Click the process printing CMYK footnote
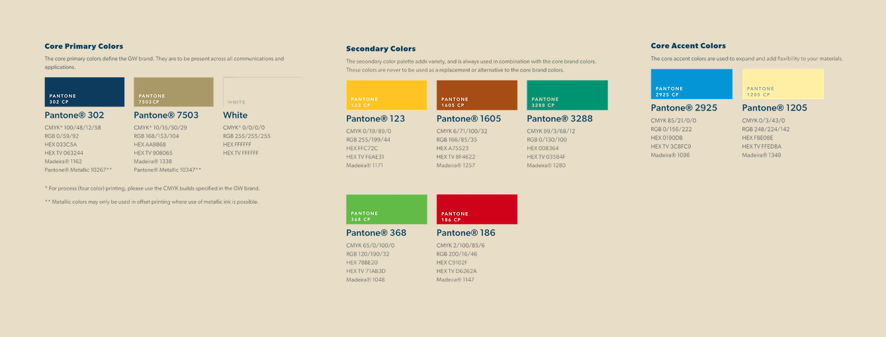 [x=152, y=188]
